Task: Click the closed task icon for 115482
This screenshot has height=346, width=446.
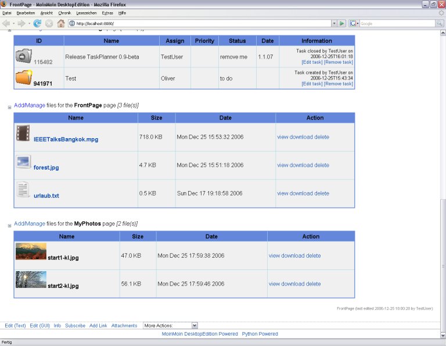Action: (x=24, y=56)
